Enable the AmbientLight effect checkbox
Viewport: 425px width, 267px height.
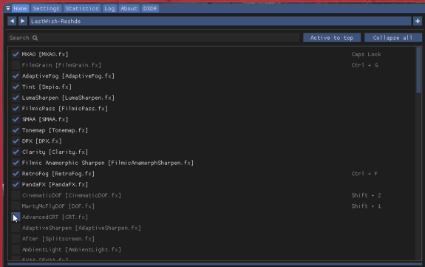[16, 250]
